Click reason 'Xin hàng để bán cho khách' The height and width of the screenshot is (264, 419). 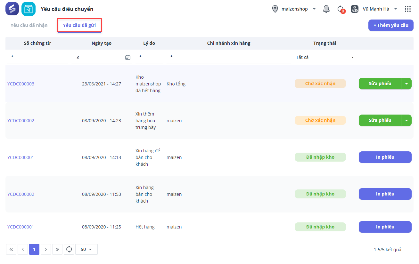(148, 157)
